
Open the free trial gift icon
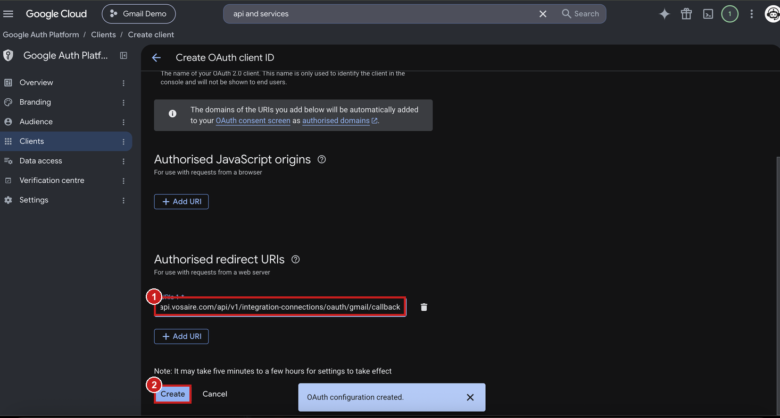coord(686,14)
